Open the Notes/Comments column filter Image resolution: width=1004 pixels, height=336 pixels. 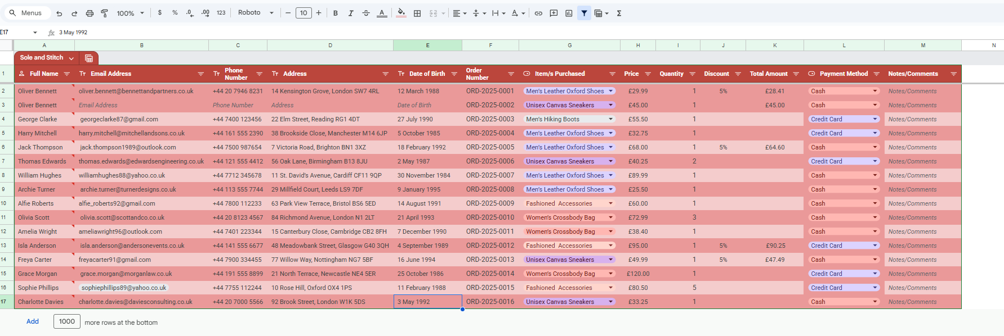click(953, 74)
